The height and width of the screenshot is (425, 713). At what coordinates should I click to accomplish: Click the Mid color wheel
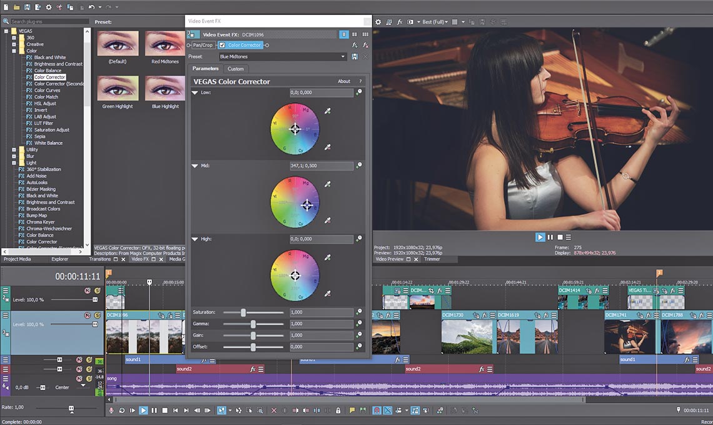click(295, 202)
